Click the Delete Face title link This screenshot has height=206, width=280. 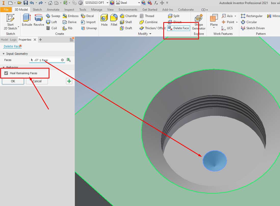(12, 46)
